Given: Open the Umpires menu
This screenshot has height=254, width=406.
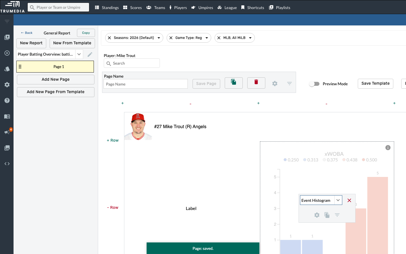Looking at the screenshot, I should pyautogui.click(x=202, y=8).
